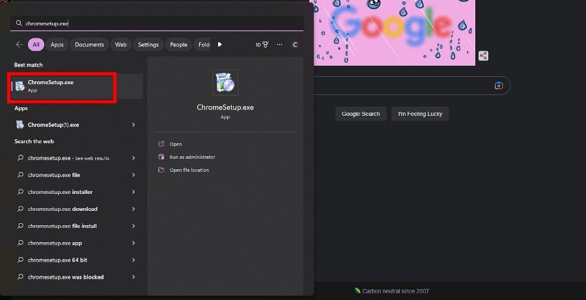Screen dimensions: 586x300
Task: Click Run as administrator
Action: [192, 157]
